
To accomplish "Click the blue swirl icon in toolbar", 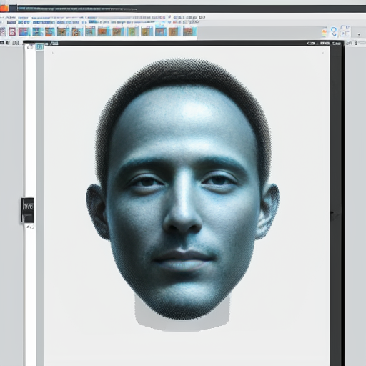I will pos(334,31).
